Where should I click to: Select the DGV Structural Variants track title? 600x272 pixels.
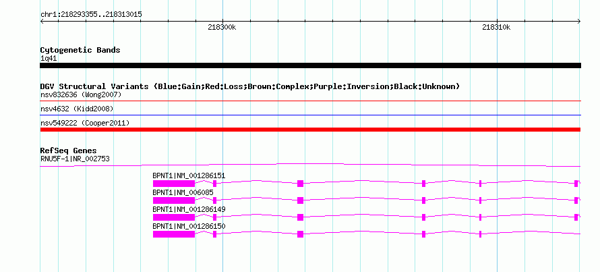250,86
